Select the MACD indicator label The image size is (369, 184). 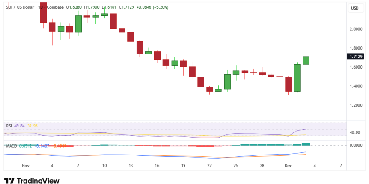click(x=11, y=146)
